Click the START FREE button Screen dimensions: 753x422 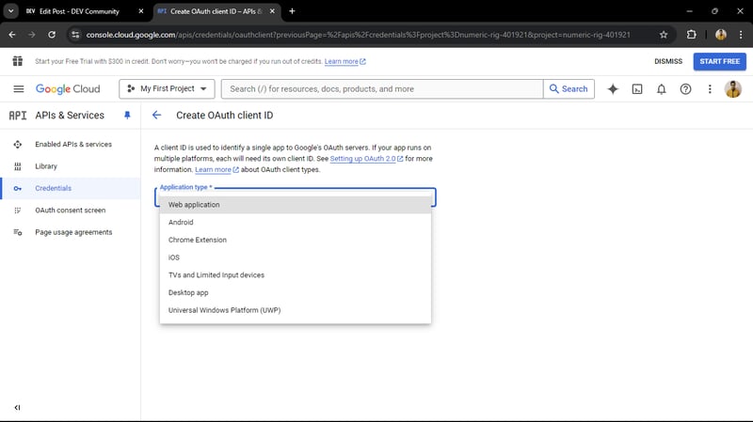[x=719, y=61]
